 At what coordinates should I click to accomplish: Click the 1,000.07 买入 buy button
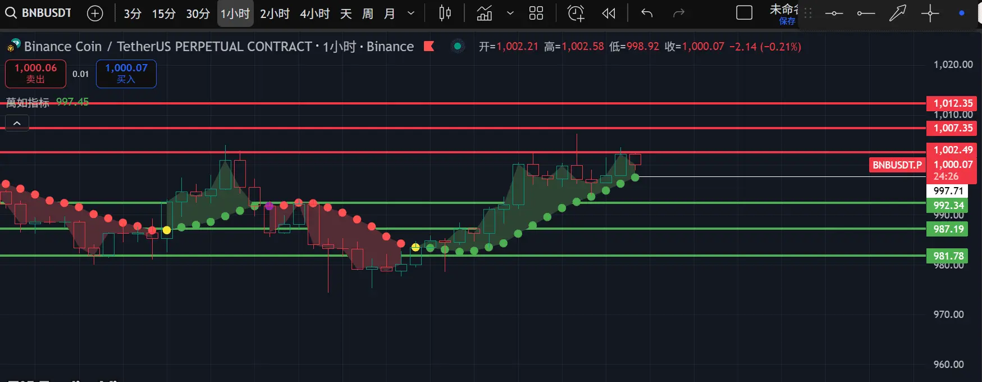[126, 74]
